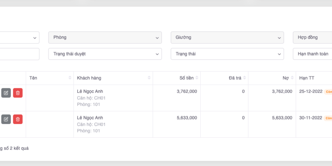Click the orange status badge beside 30-11-2022
The width and height of the screenshot is (332, 166).
[x=328, y=118]
